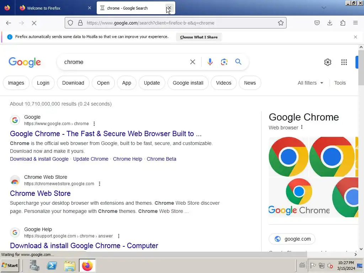The width and height of the screenshot is (364, 273).
Task: Close the Welcome to Firefox tab
Action: pyautogui.click(x=90, y=8)
